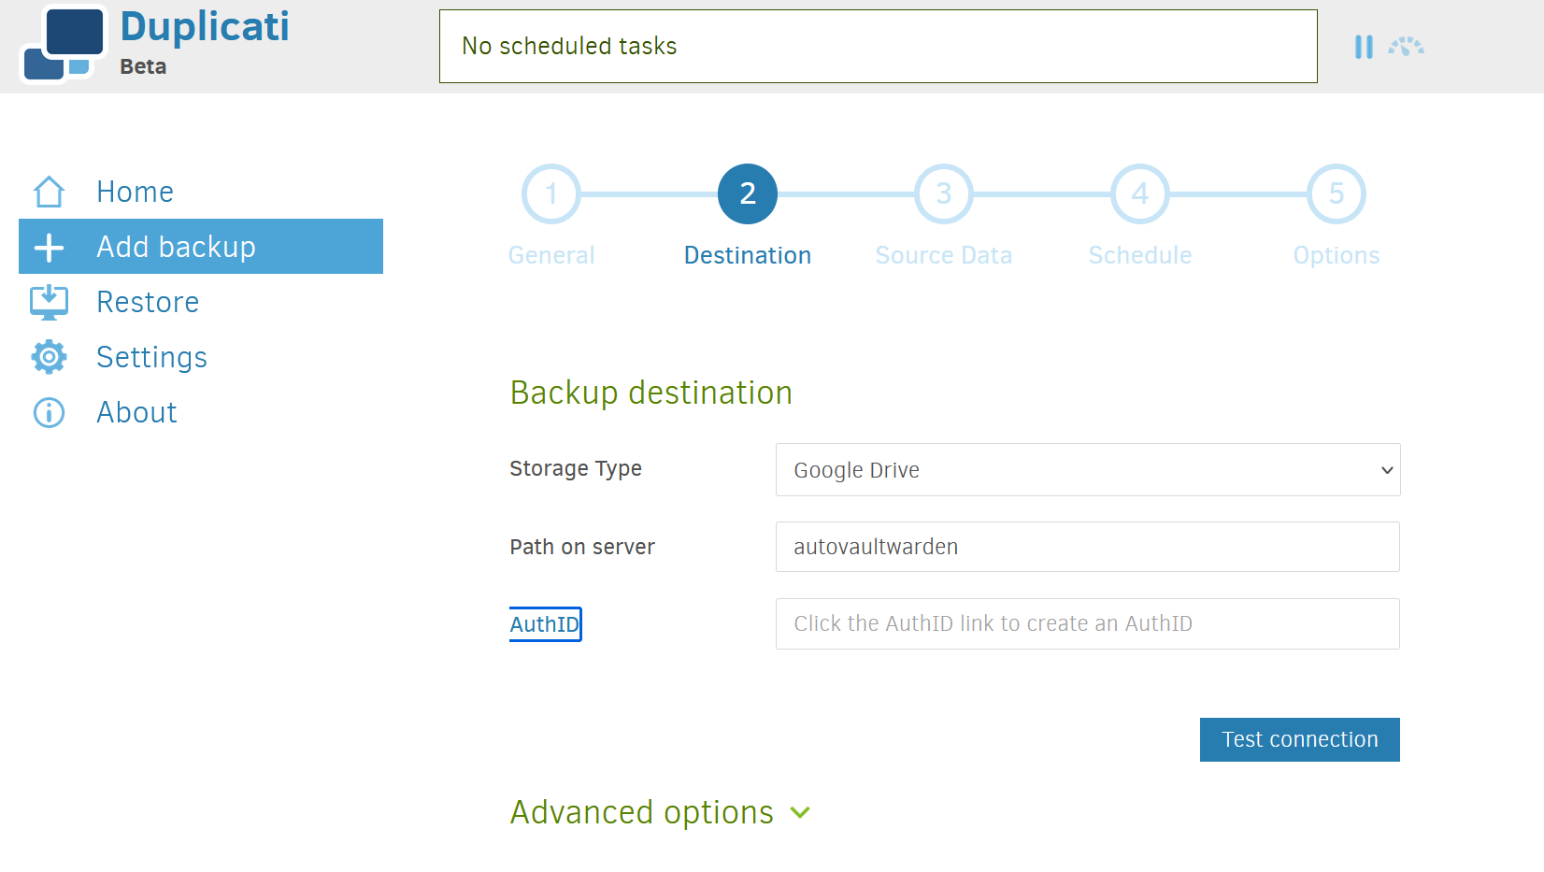The width and height of the screenshot is (1544, 872).
Task: Click the No scheduled tasks status box
Action: tap(879, 46)
